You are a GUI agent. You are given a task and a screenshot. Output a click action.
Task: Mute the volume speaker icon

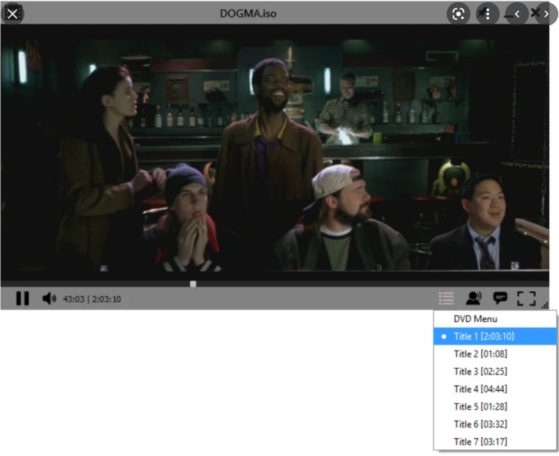pyautogui.click(x=49, y=298)
